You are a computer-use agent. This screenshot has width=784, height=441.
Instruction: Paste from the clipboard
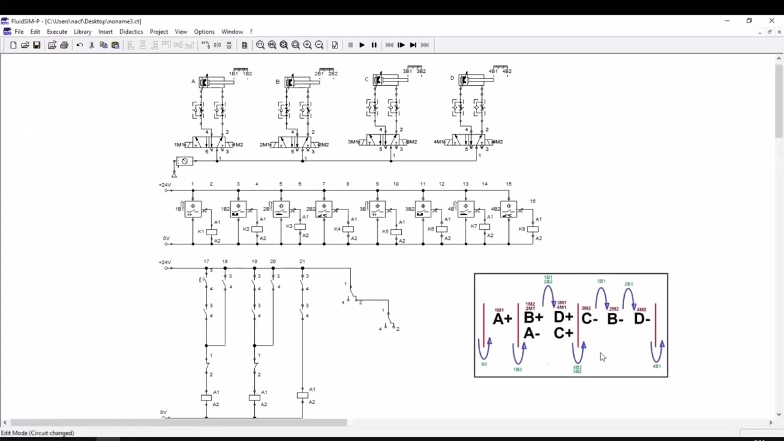coord(115,45)
